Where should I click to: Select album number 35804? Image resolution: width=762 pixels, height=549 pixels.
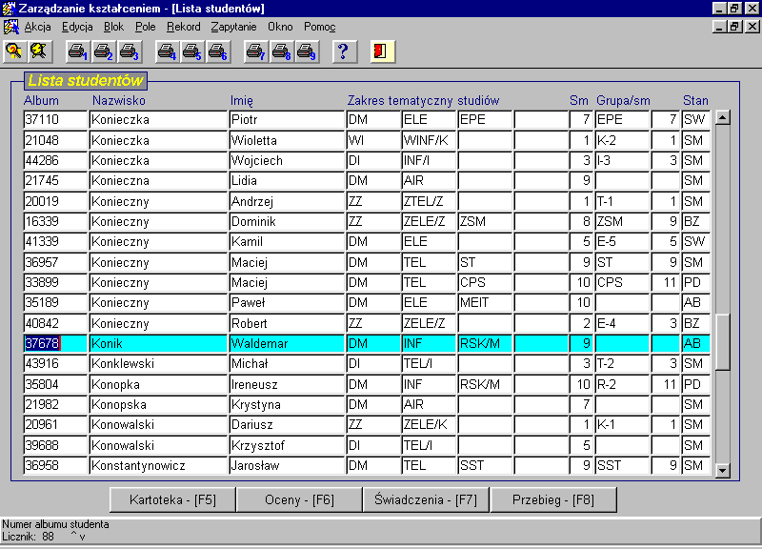pos(55,385)
